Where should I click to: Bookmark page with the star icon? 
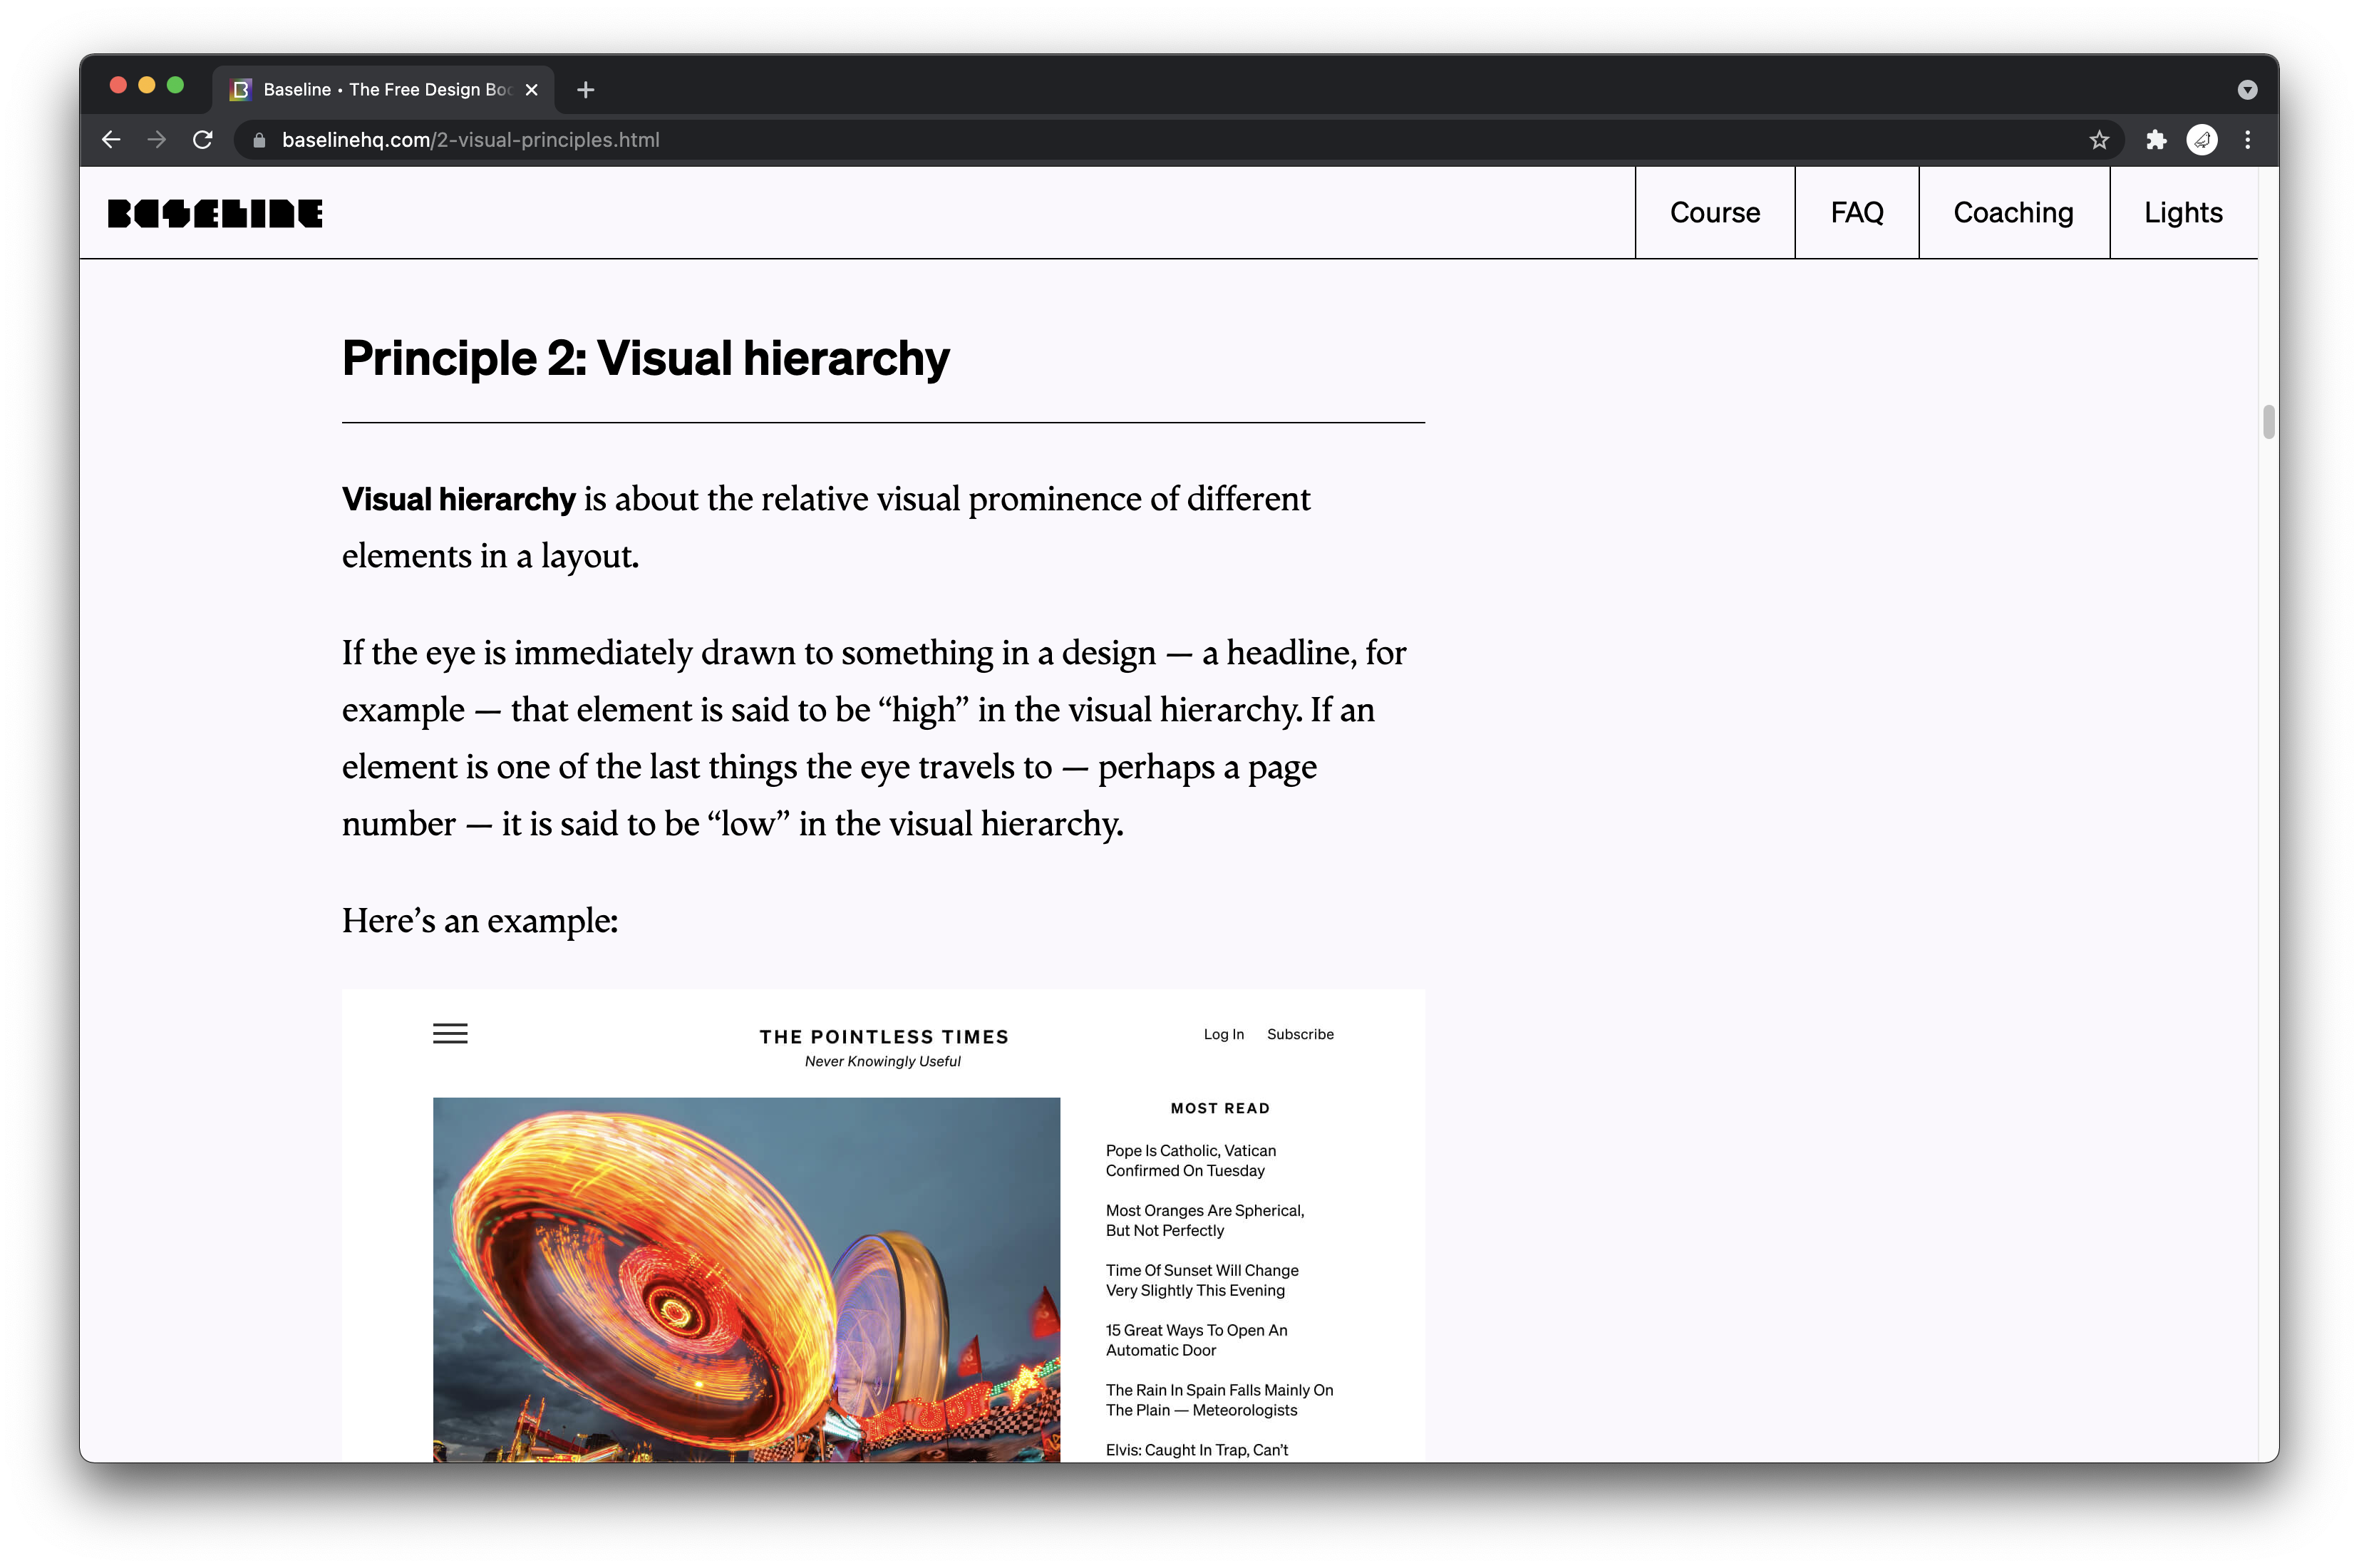tap(2099, 140)
